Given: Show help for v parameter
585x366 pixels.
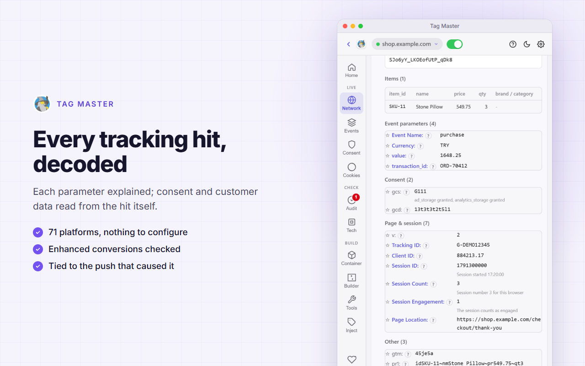Looking at the screenshot, I should click(401, 236).
